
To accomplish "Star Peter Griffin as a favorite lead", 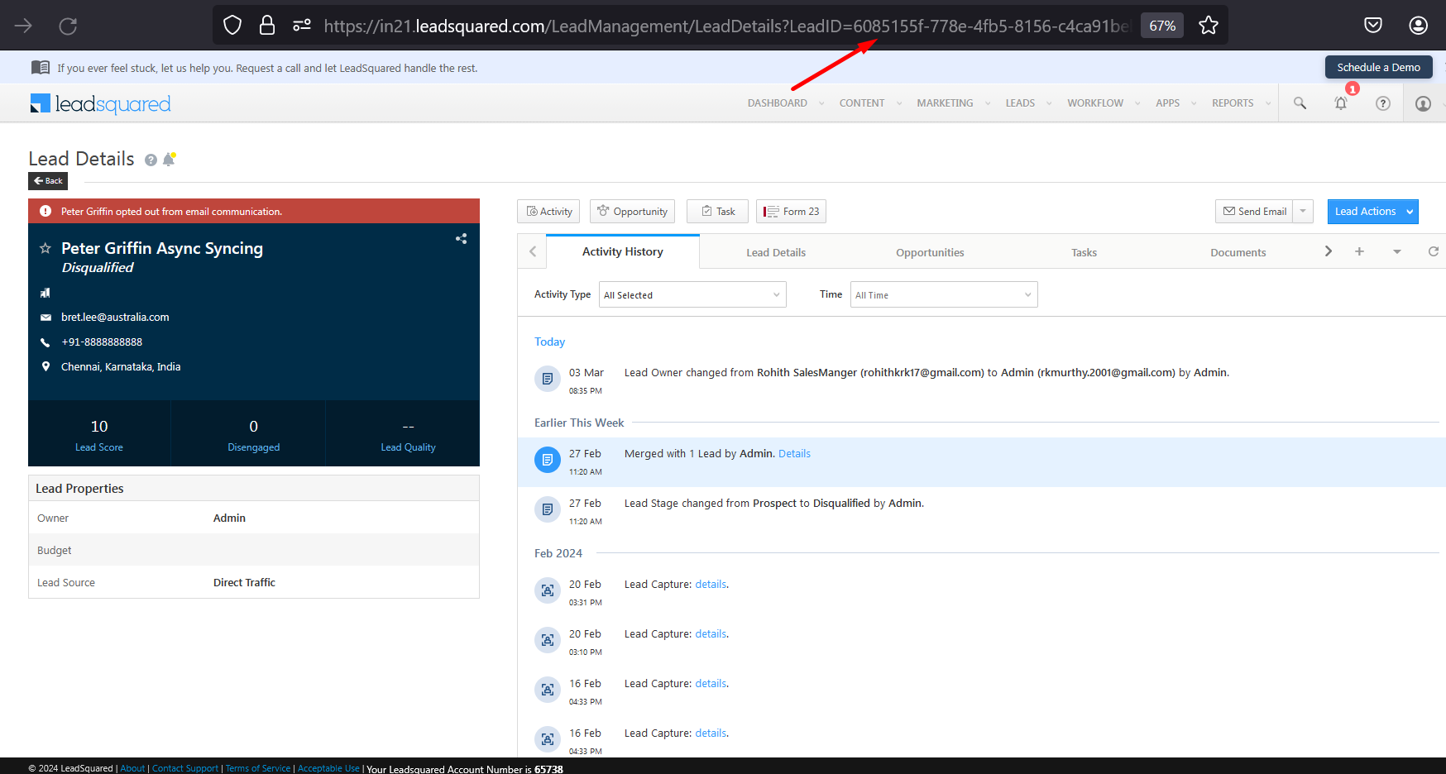I will pos(45,248).
